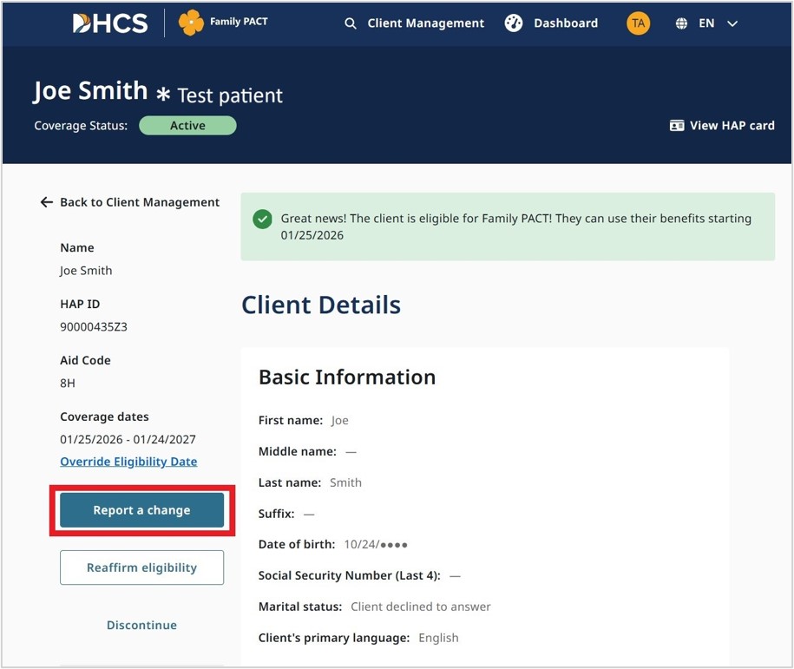
Task: Go to Dashboard in top navigation
Action: pos(565,23)
